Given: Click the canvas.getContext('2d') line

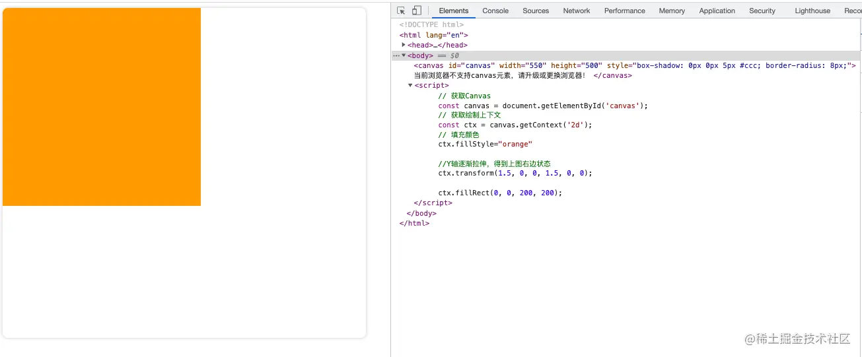Looking at the screenshot, I should [x=515, y=125].
